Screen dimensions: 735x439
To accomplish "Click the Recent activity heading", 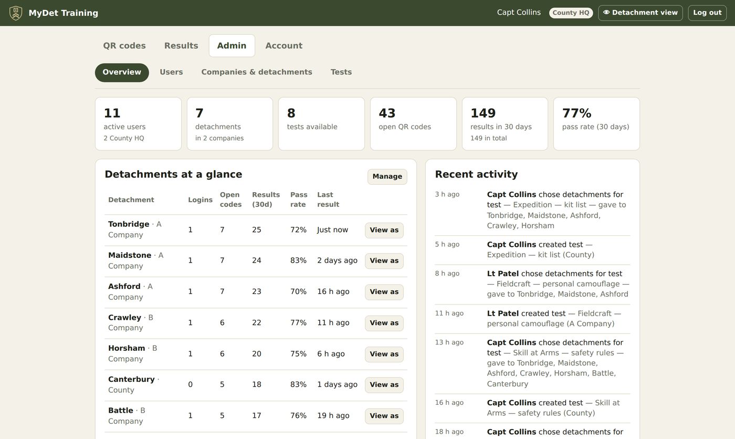I will [476, 174].
